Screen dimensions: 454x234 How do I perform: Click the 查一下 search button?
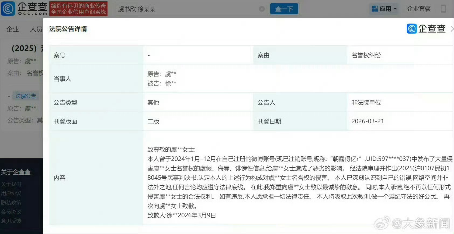[x=284, y=9]
